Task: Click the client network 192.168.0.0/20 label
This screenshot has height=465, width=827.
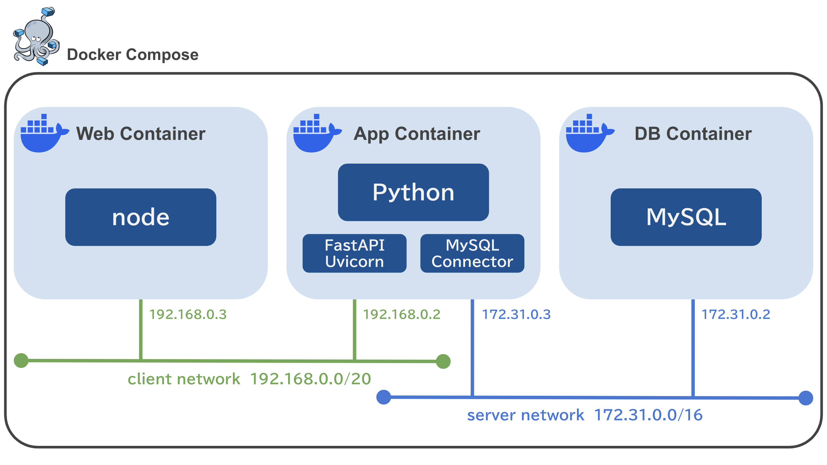Action: (x=250, y=379)
